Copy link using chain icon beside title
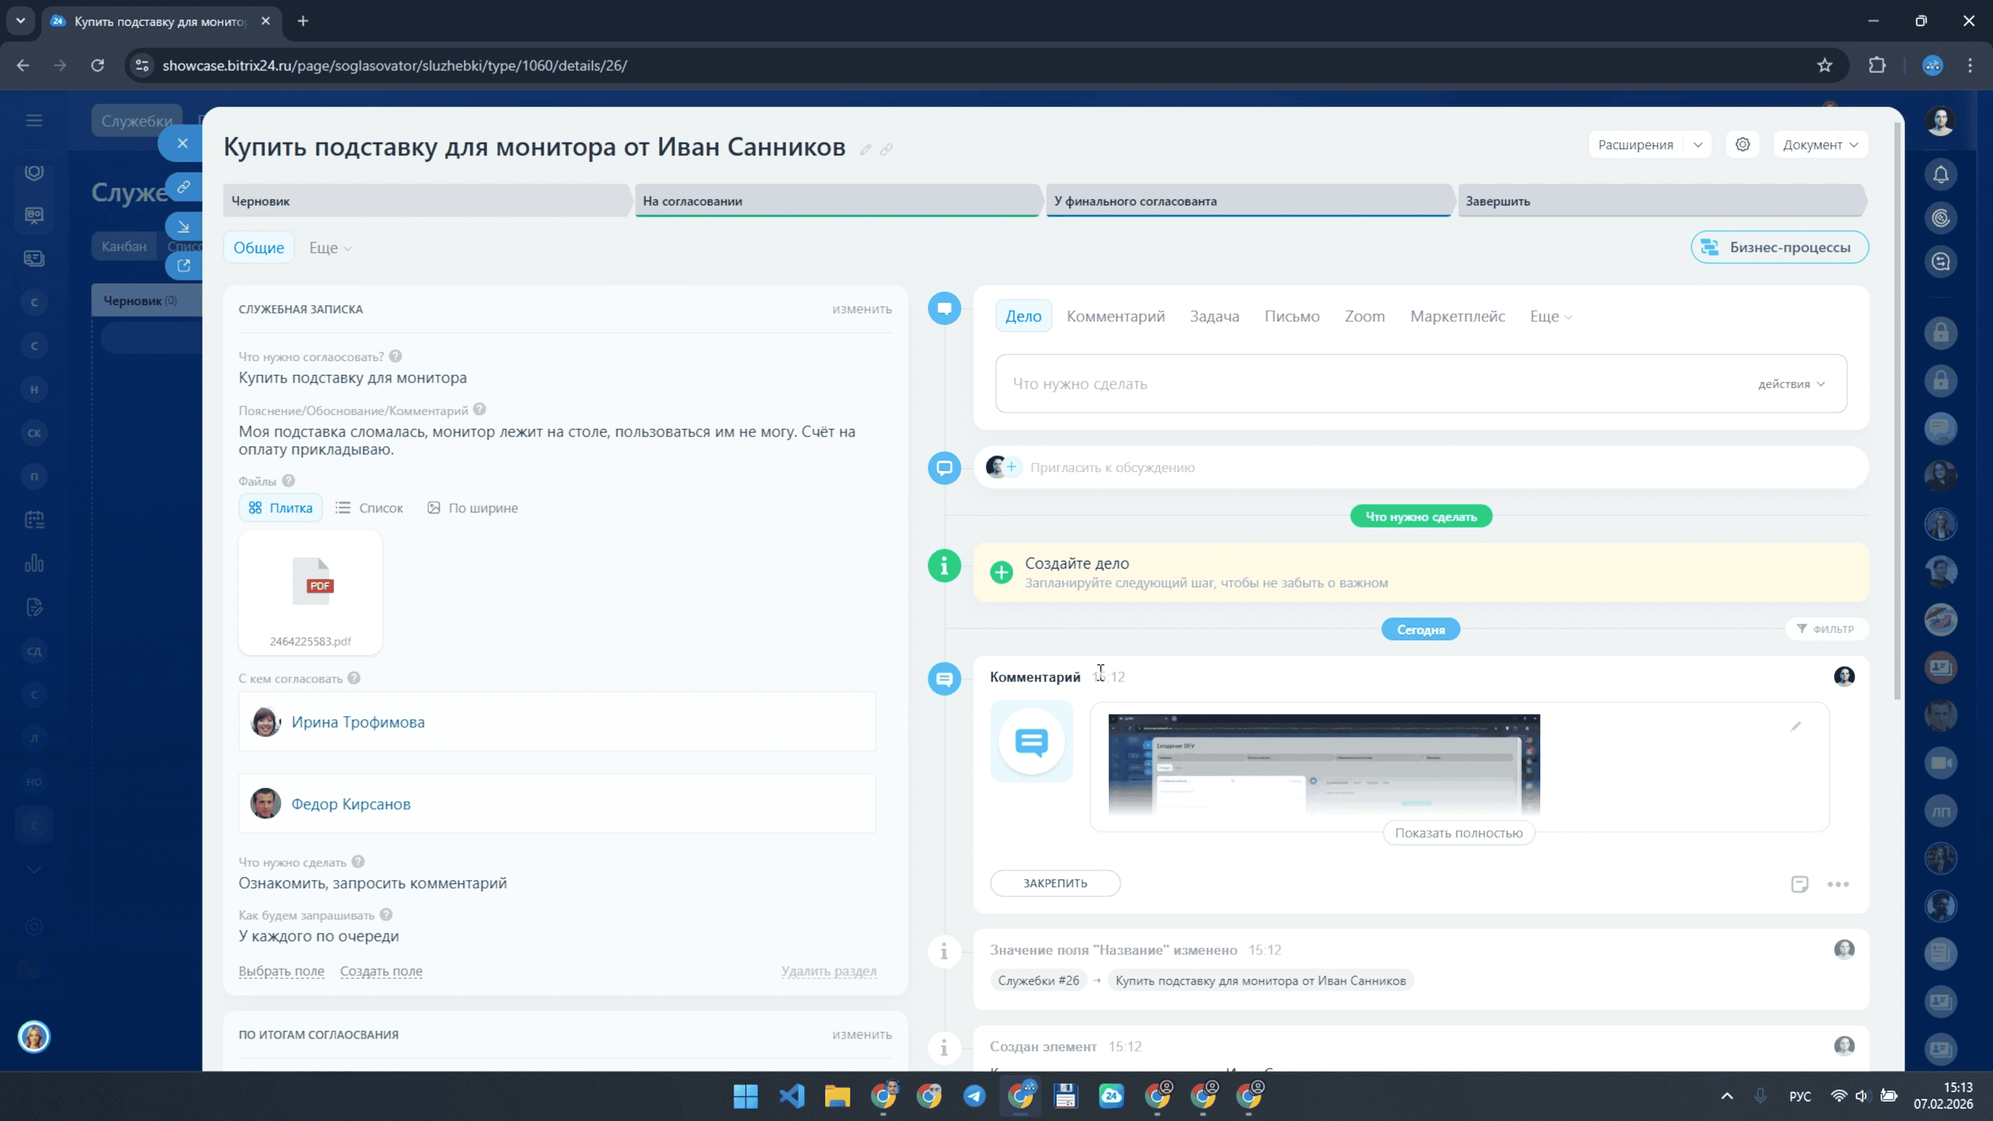Viewport: 1993px width, 1121px height. [886, 149]
